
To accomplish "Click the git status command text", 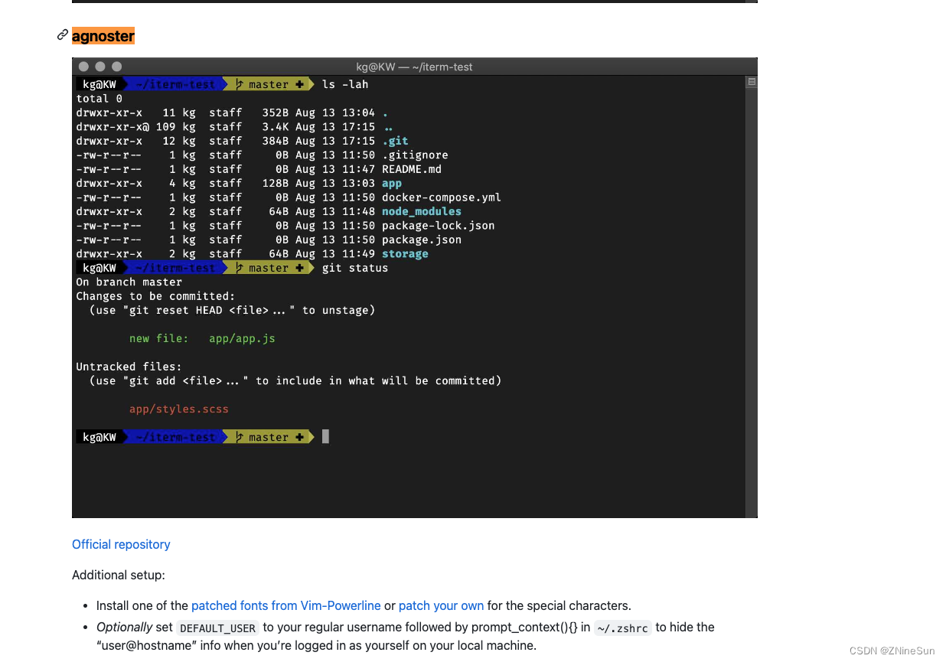I will pyautogui.click(x=355, y=268).
